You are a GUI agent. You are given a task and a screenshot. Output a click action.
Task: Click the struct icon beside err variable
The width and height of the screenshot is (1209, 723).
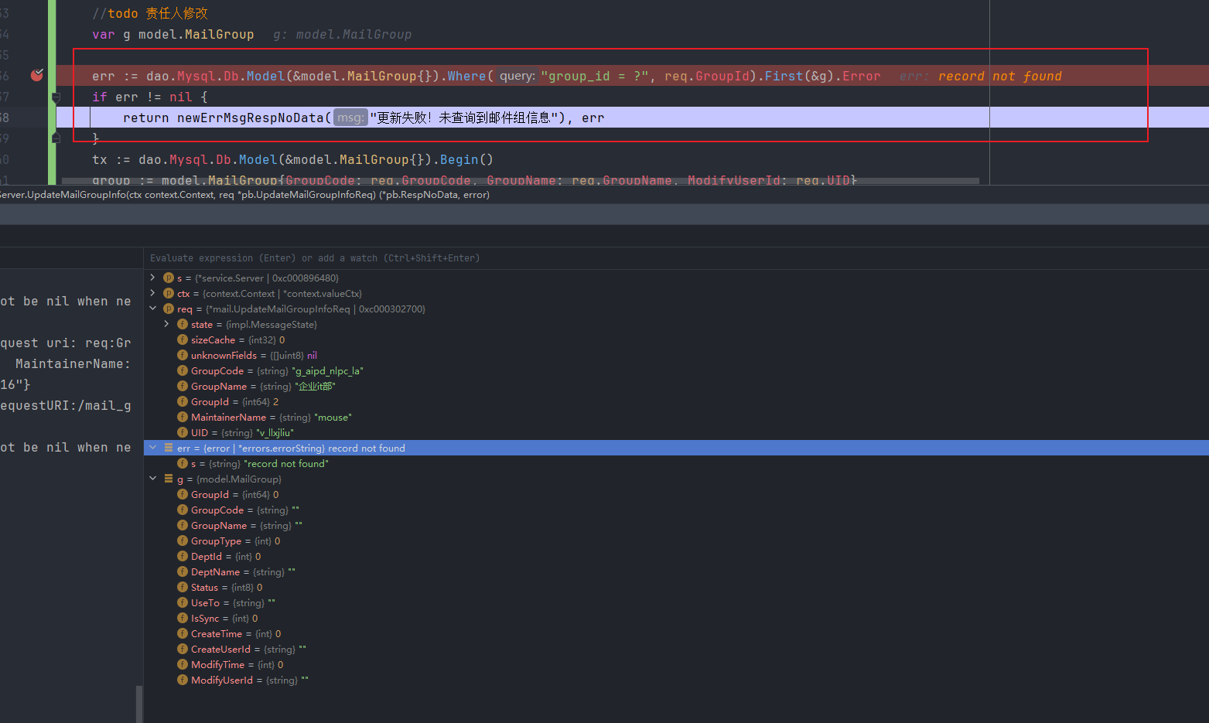(x=169, y=448)
